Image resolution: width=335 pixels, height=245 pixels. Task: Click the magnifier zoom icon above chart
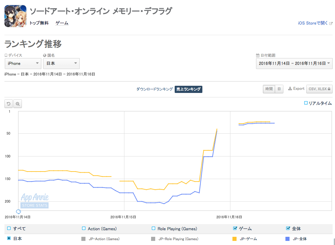pyautogui.click(x=17, y=104)
